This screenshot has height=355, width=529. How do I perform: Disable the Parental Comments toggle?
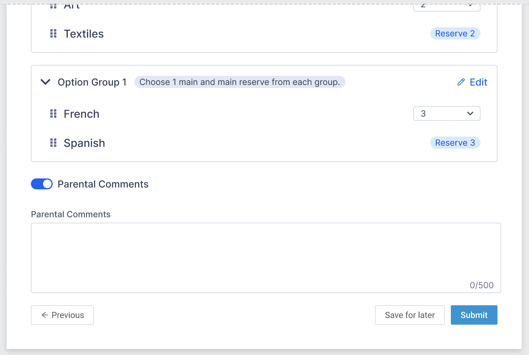pyautogui.click(x=42, y=184)
